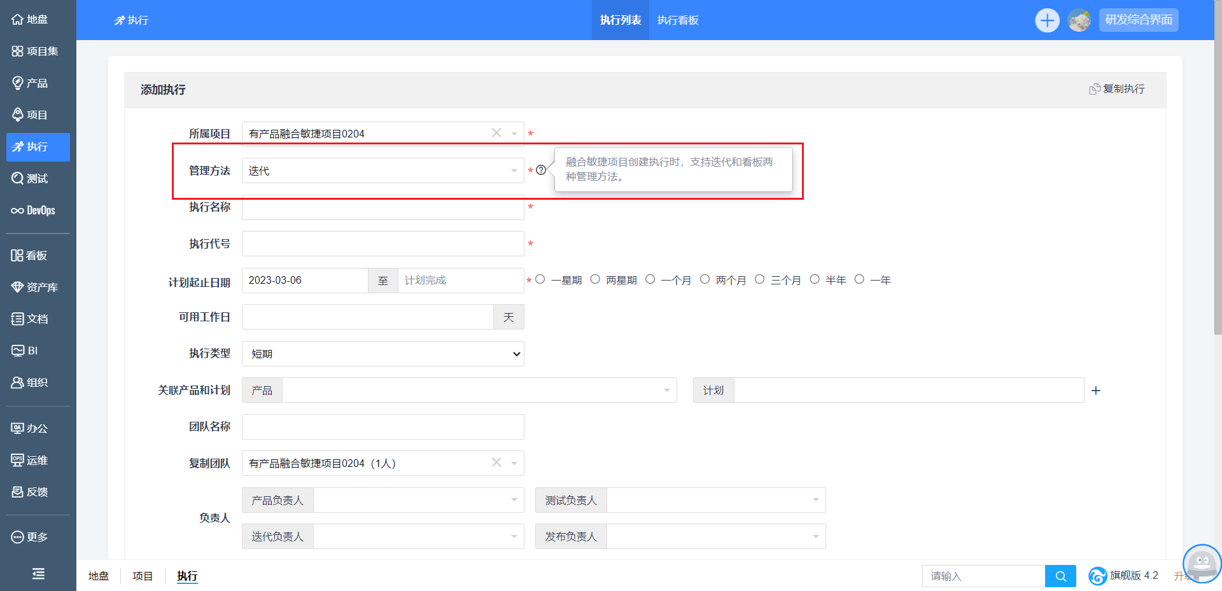Viewport: 1222px width, 591px height.
Task: Expand the 产品负责人 dropdown
Action: click(418, 500)
